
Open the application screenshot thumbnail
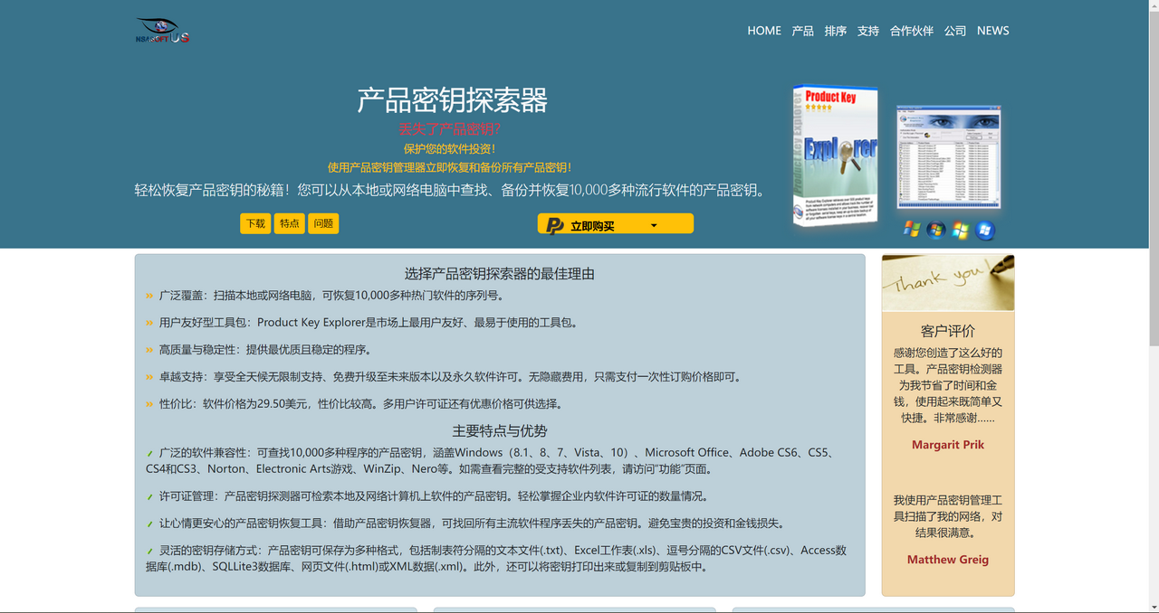click(948, 157)
